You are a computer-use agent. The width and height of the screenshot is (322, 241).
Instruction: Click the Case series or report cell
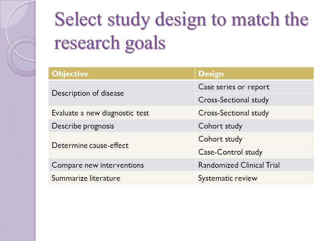254,87
